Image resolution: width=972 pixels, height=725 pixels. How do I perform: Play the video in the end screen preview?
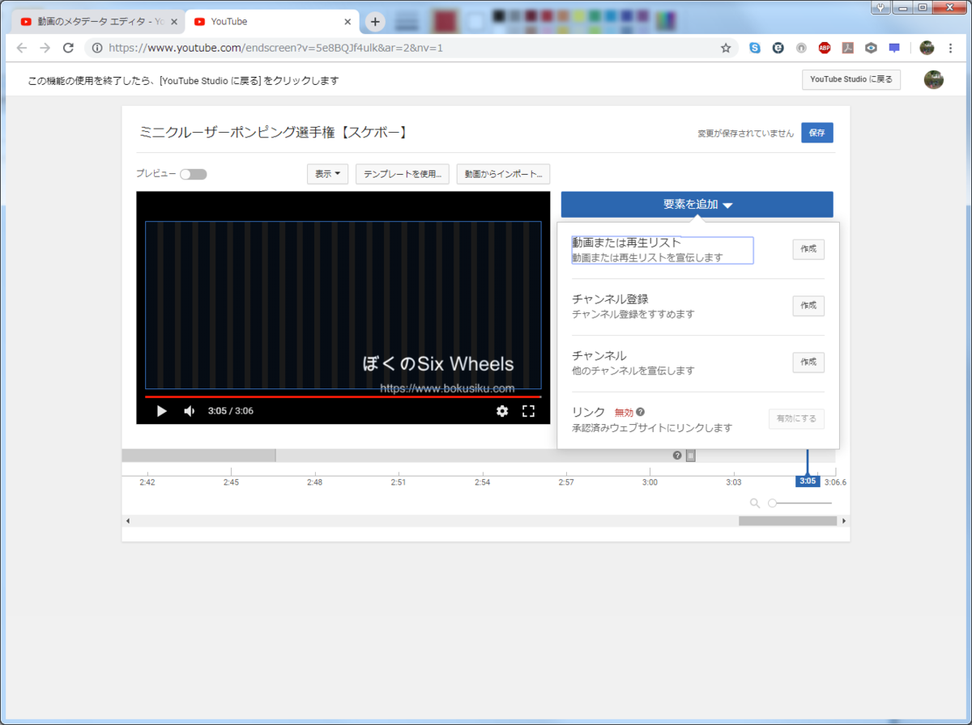pos(161,411)
